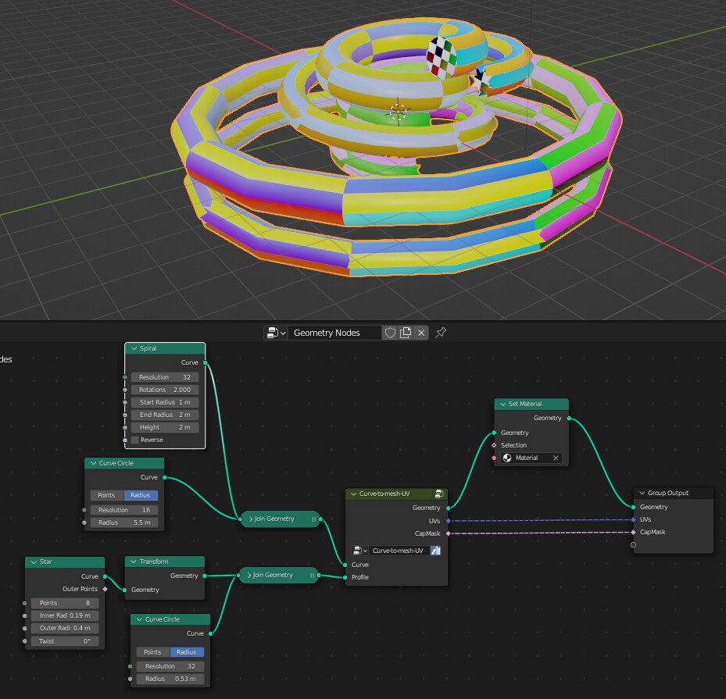The width and height of the screenshot is (726, 699).
Task: Click the Radius 5.5 m value slider
Action: (124, 522)
